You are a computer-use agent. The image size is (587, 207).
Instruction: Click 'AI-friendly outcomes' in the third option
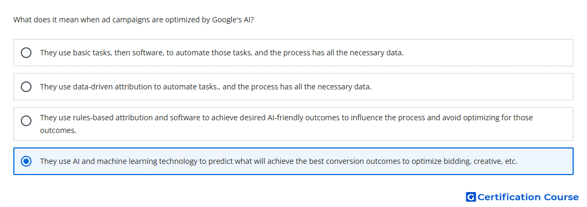tap(299, 118)
